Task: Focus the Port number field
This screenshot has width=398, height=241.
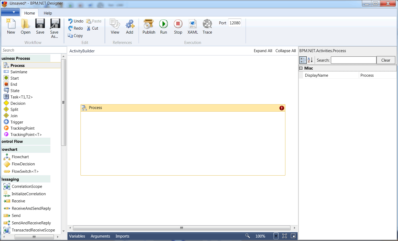Action: point(235,23)
